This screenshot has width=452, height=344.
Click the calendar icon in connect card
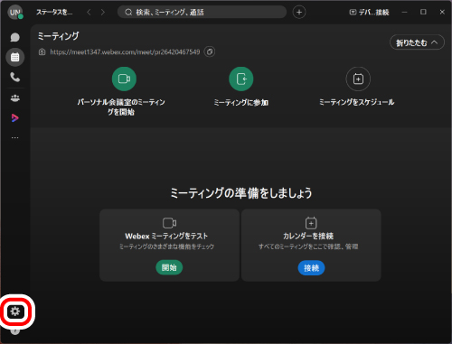[x=311, y=223]
